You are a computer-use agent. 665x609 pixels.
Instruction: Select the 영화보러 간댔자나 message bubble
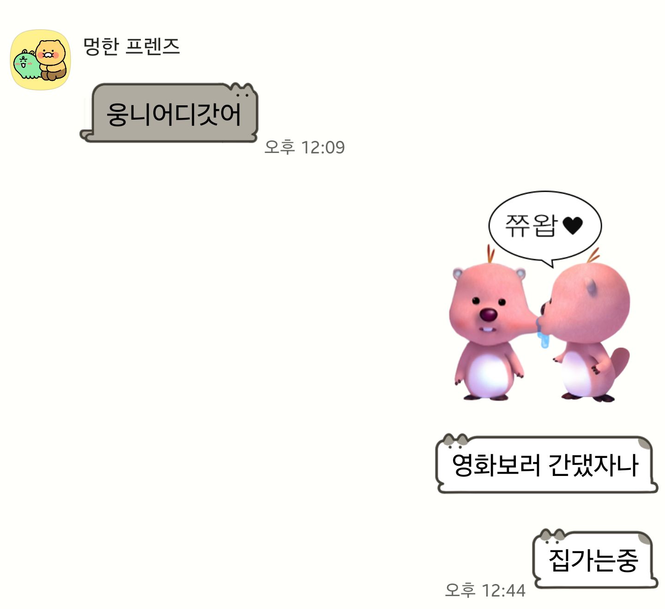coord(546,464)
